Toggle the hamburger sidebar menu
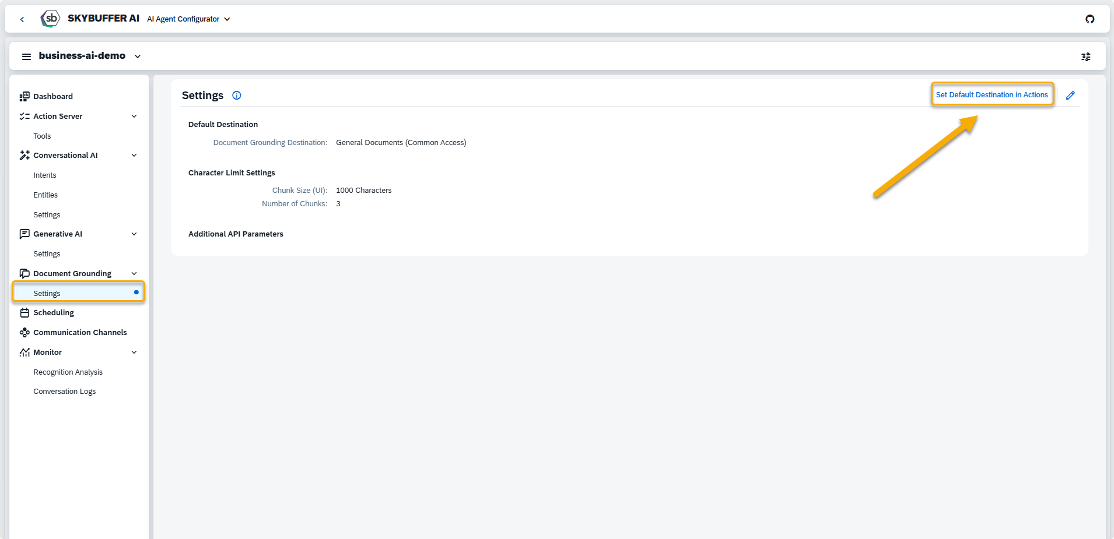The image size is (1114, 539). point(26,57)
